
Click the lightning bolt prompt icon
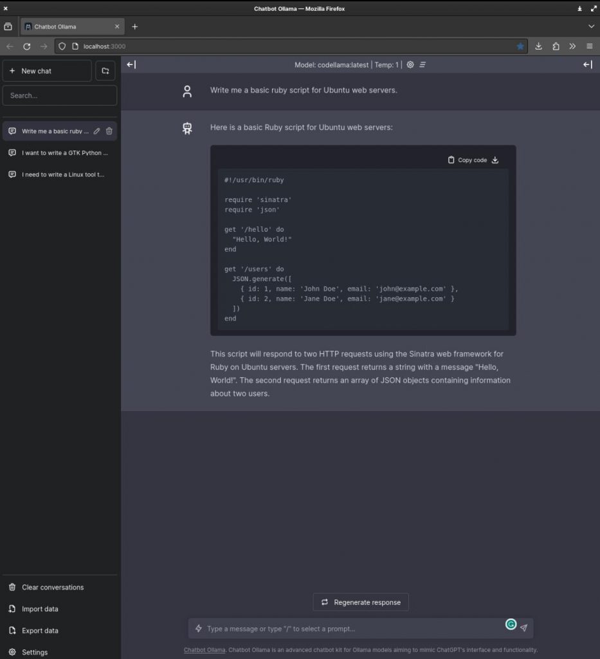coord(199,628)
